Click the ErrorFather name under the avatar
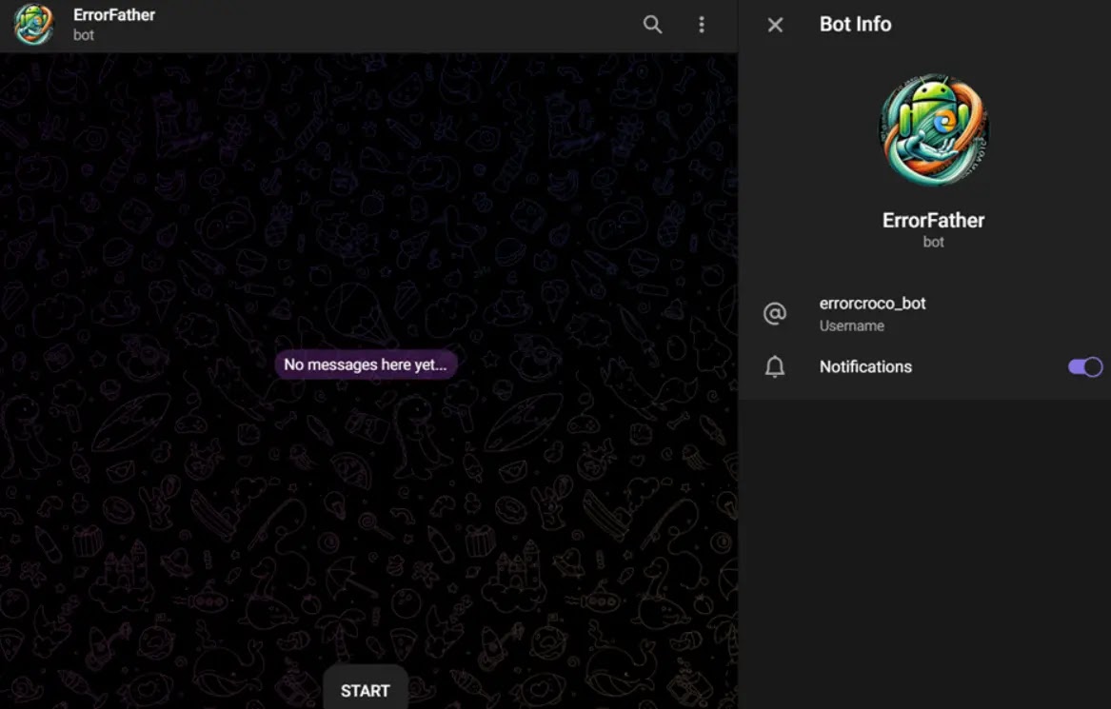The width and height of the screenshot is (1111, 709). point(933,220)
